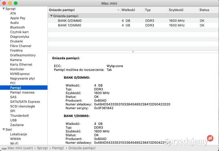Click the BANK 0/DIMM0 detail heading
219x151 pixels.
coord(77,78)
